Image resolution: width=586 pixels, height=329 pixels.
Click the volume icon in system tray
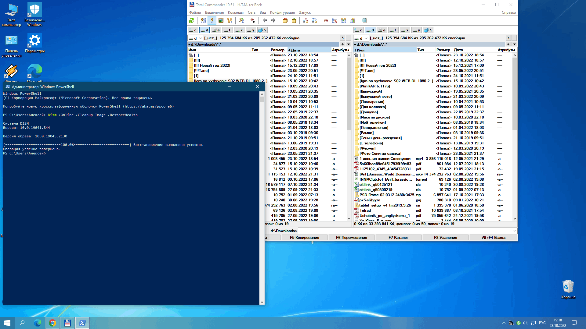526,323
